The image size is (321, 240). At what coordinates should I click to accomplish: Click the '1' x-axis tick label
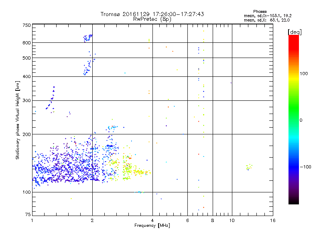[32, 220]
